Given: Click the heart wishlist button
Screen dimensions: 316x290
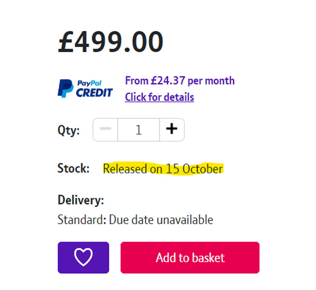Looking at the screenshot, I should pyautogui.click(x=83, y=258).
